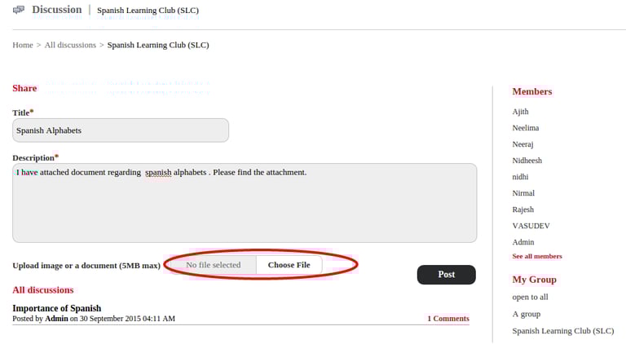
Task: Open the 'open to all' group
Action: [x=530, y=297]
